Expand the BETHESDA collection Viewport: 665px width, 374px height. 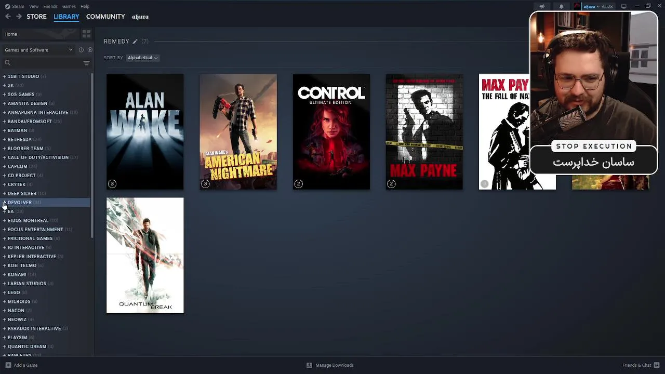(5, 139)
